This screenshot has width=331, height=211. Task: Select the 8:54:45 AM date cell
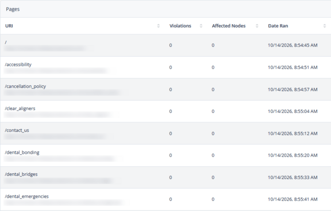tap(292, 45)
